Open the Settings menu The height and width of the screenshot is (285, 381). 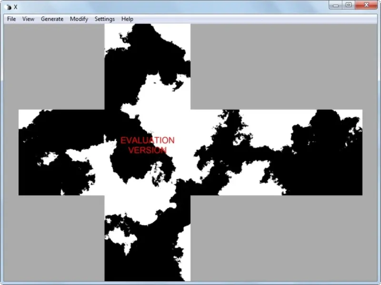105,19
